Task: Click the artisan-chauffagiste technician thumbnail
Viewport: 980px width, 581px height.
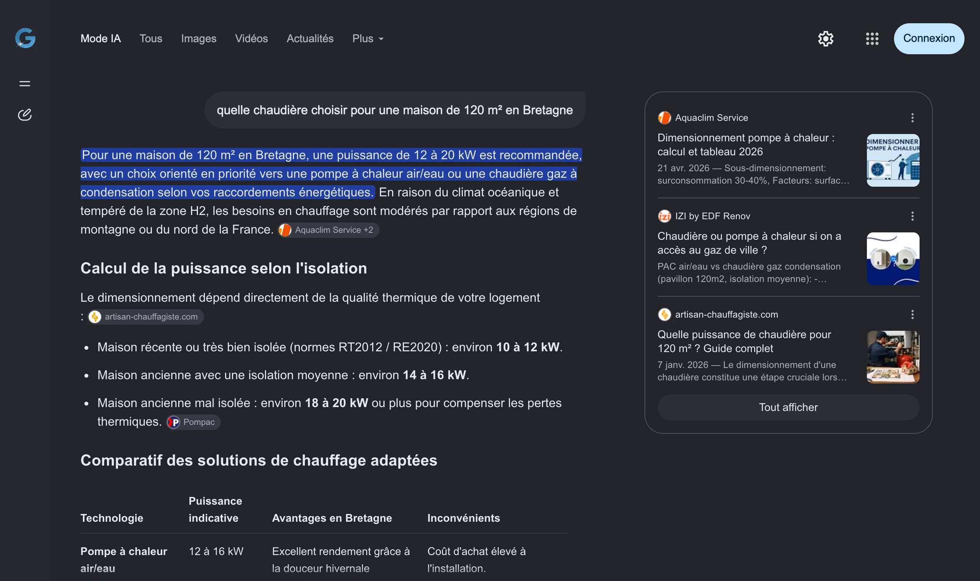Action: tap(893, 357)
